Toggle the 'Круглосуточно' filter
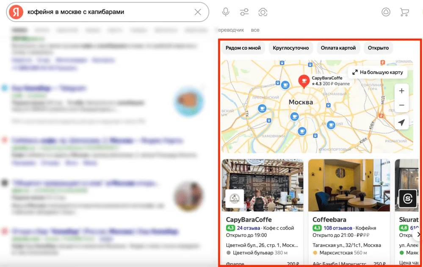Screen dimensions: 423x267 tap(290, 48)
